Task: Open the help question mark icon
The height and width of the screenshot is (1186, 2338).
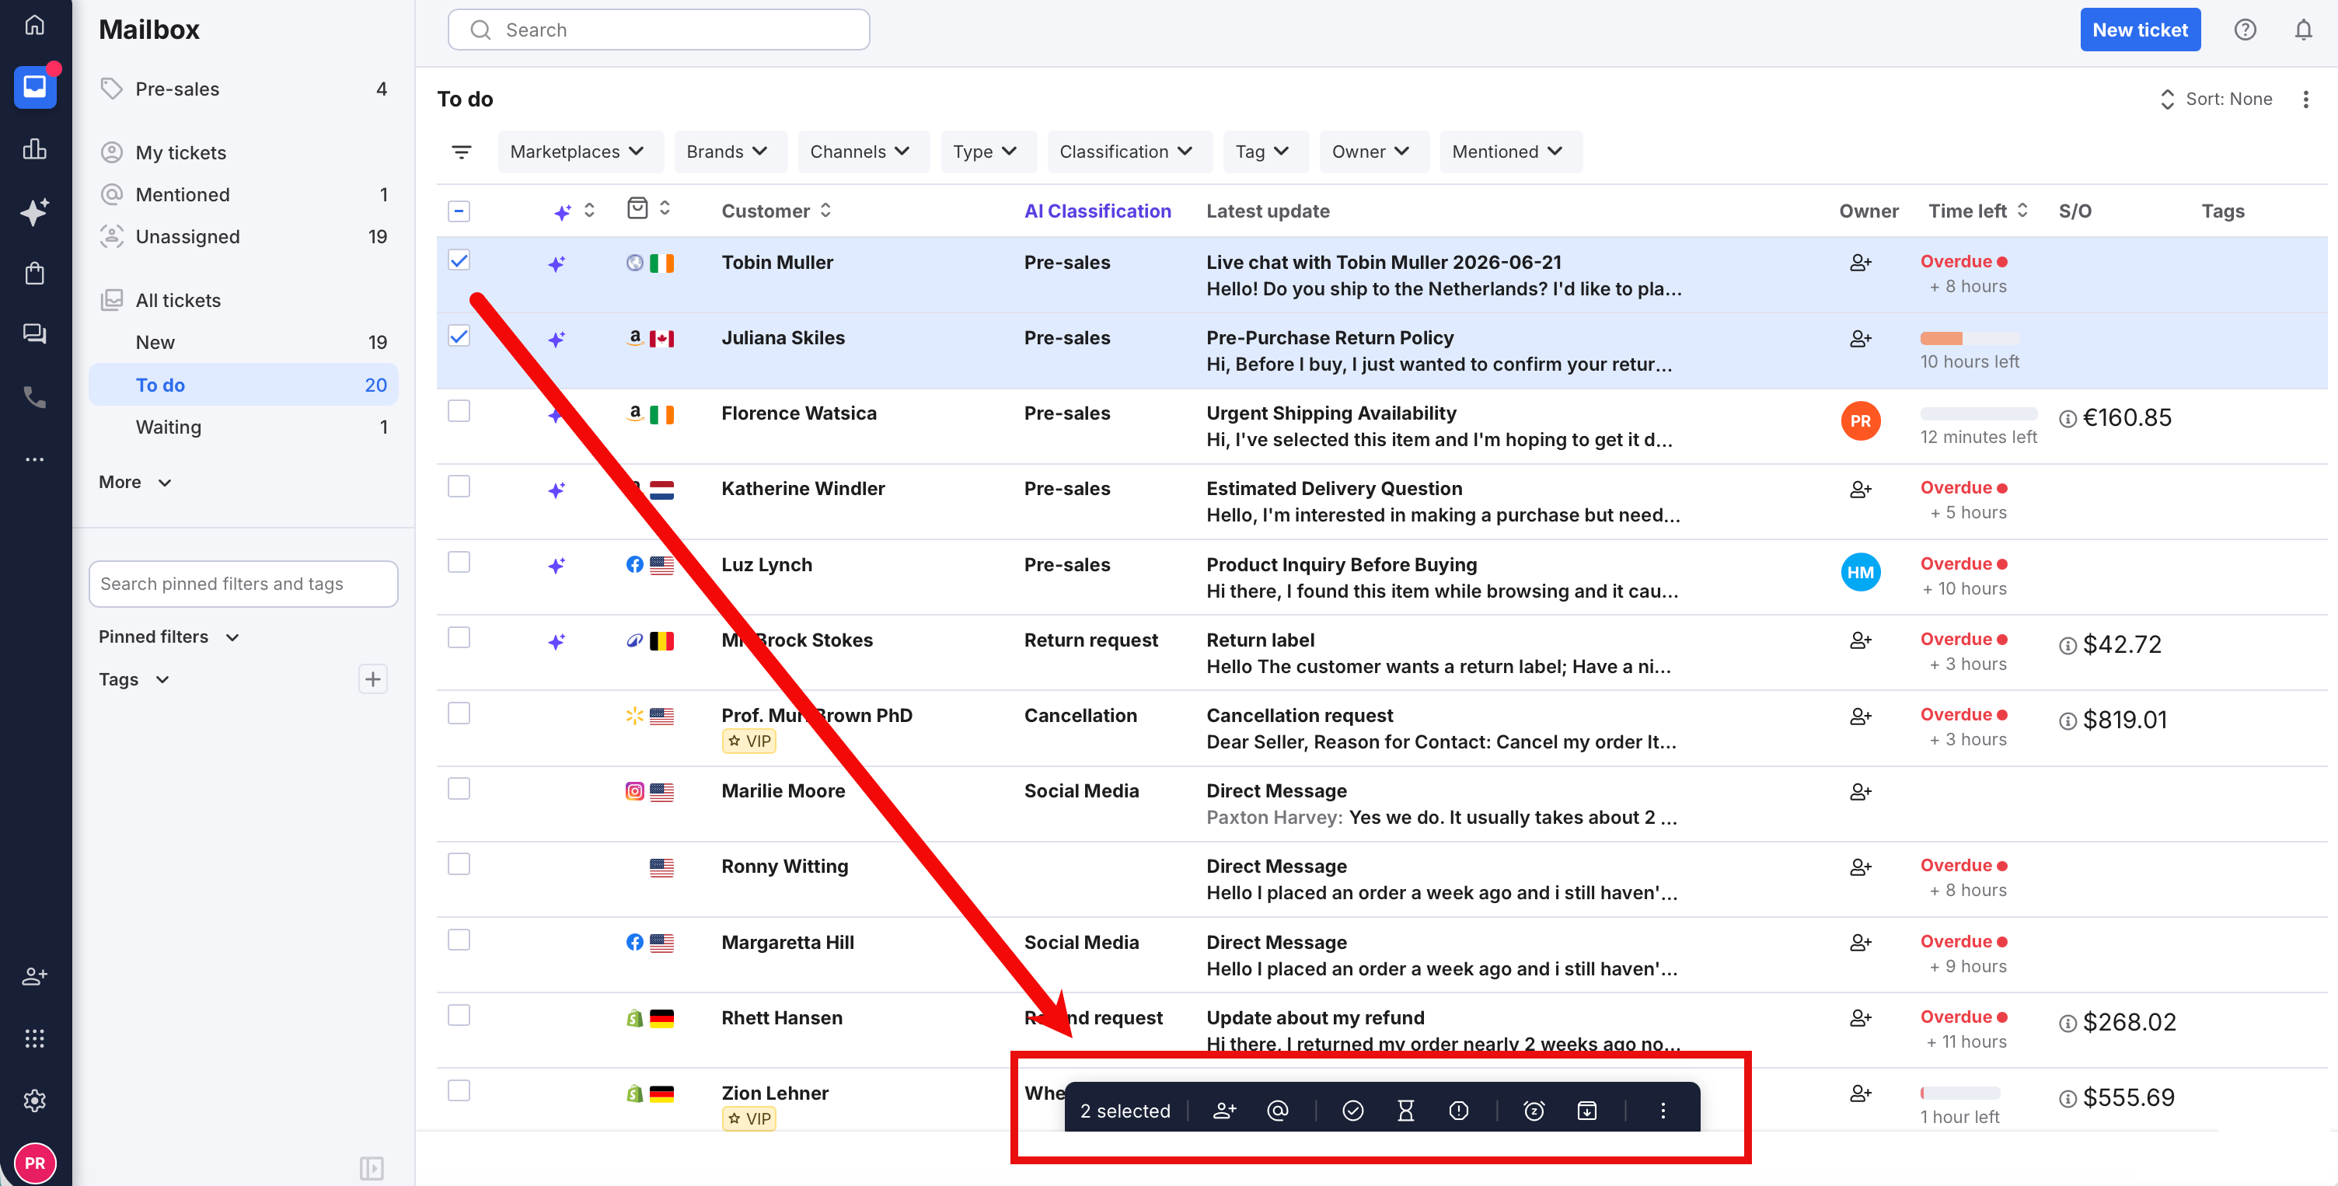Action: (2245, 30)
